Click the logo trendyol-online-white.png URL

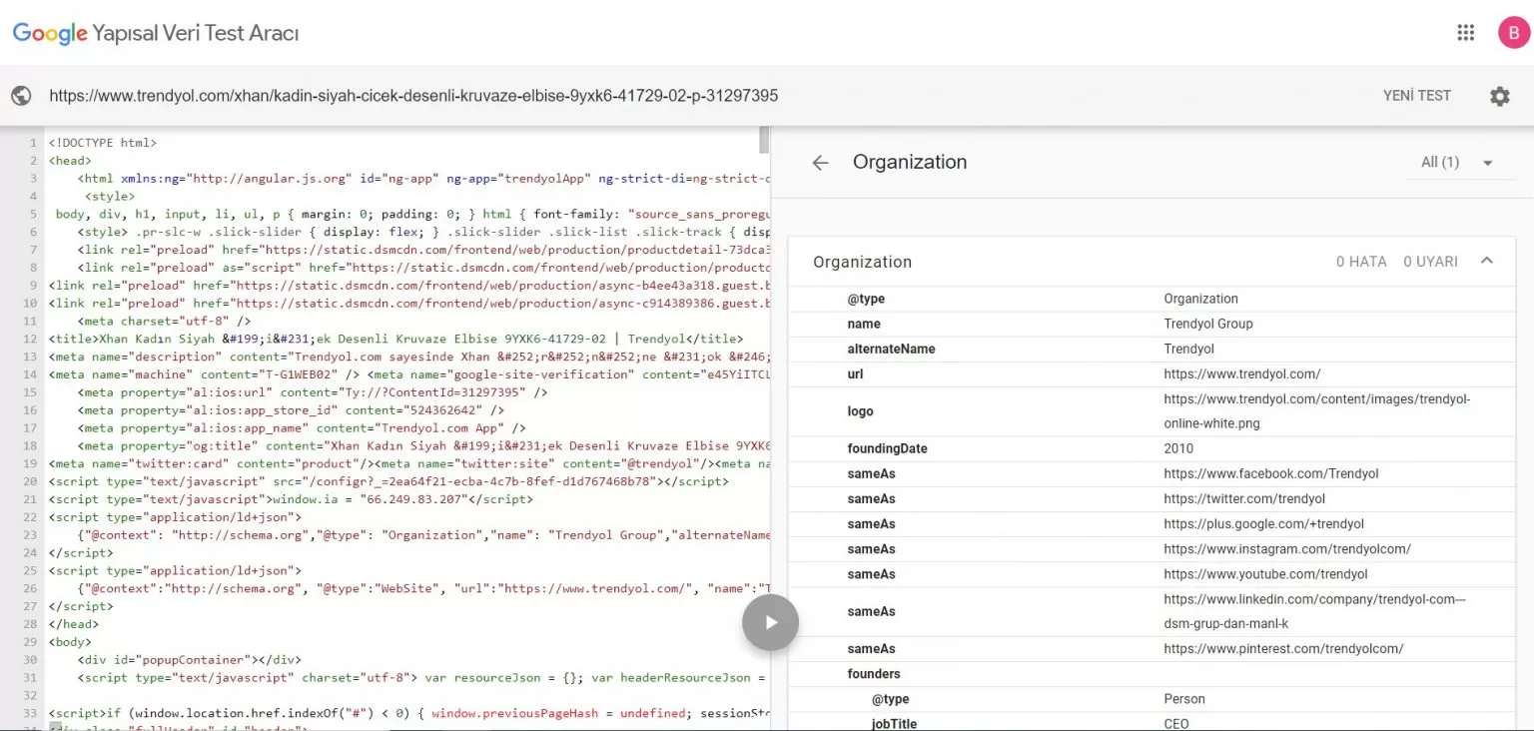(1316, 411)
